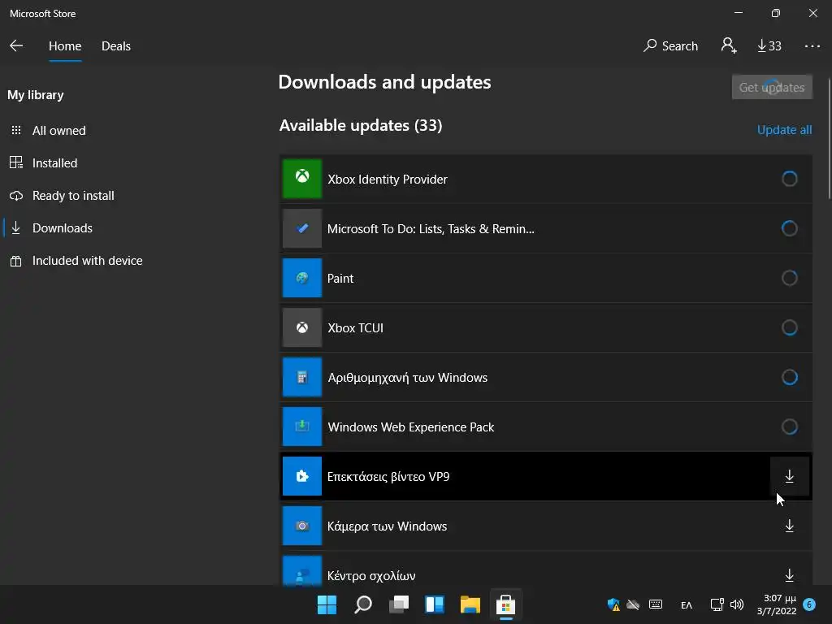Screen dimensions: 832x624
Task: Click the OneDrive tray icon
Action: [x=633, y=604]
